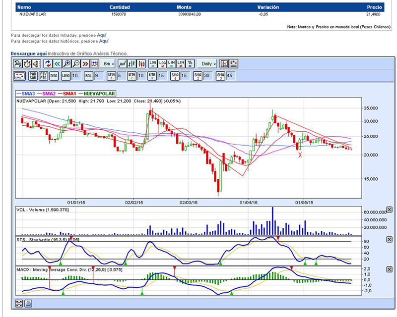This screenshot has height=317, width=397.
Task: Click the indicator setup icon left of PAR SAR
Action: point(19,76)
